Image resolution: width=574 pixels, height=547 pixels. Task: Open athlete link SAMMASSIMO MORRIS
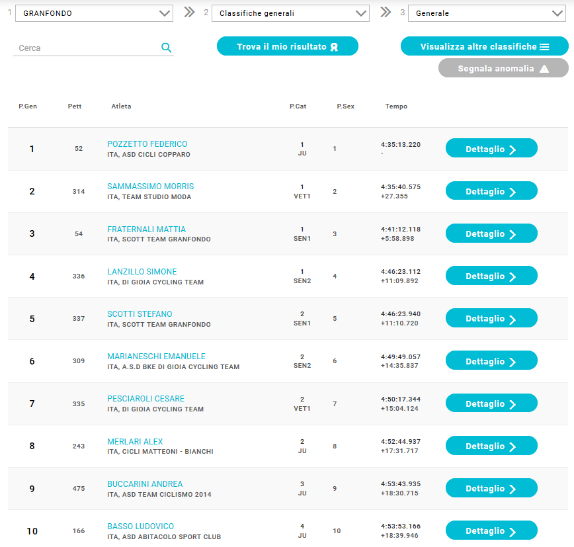point(151,187)
